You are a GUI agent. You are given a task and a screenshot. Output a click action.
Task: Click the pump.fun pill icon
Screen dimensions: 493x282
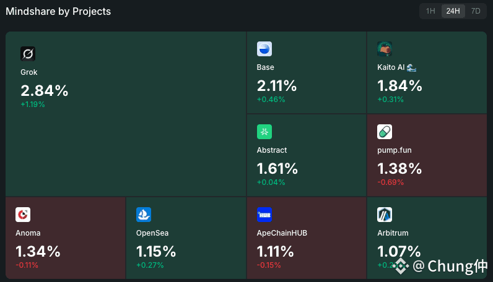click(385, 132)
